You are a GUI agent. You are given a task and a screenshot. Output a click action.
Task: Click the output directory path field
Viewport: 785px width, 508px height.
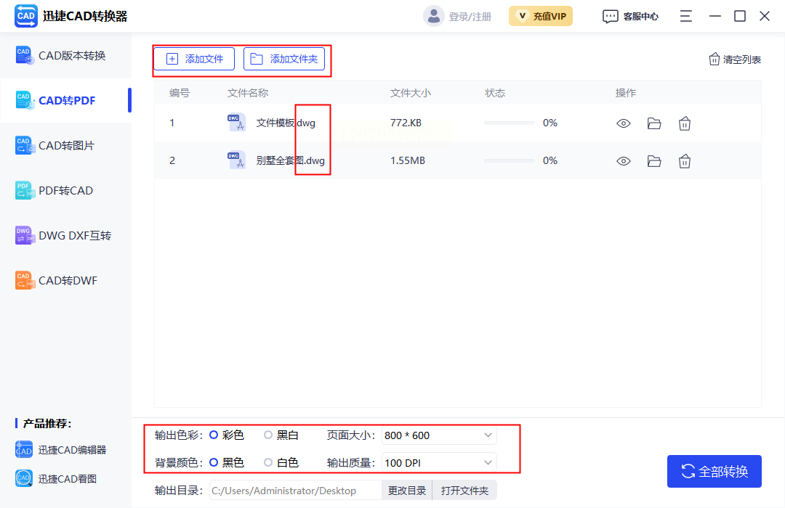295,491
